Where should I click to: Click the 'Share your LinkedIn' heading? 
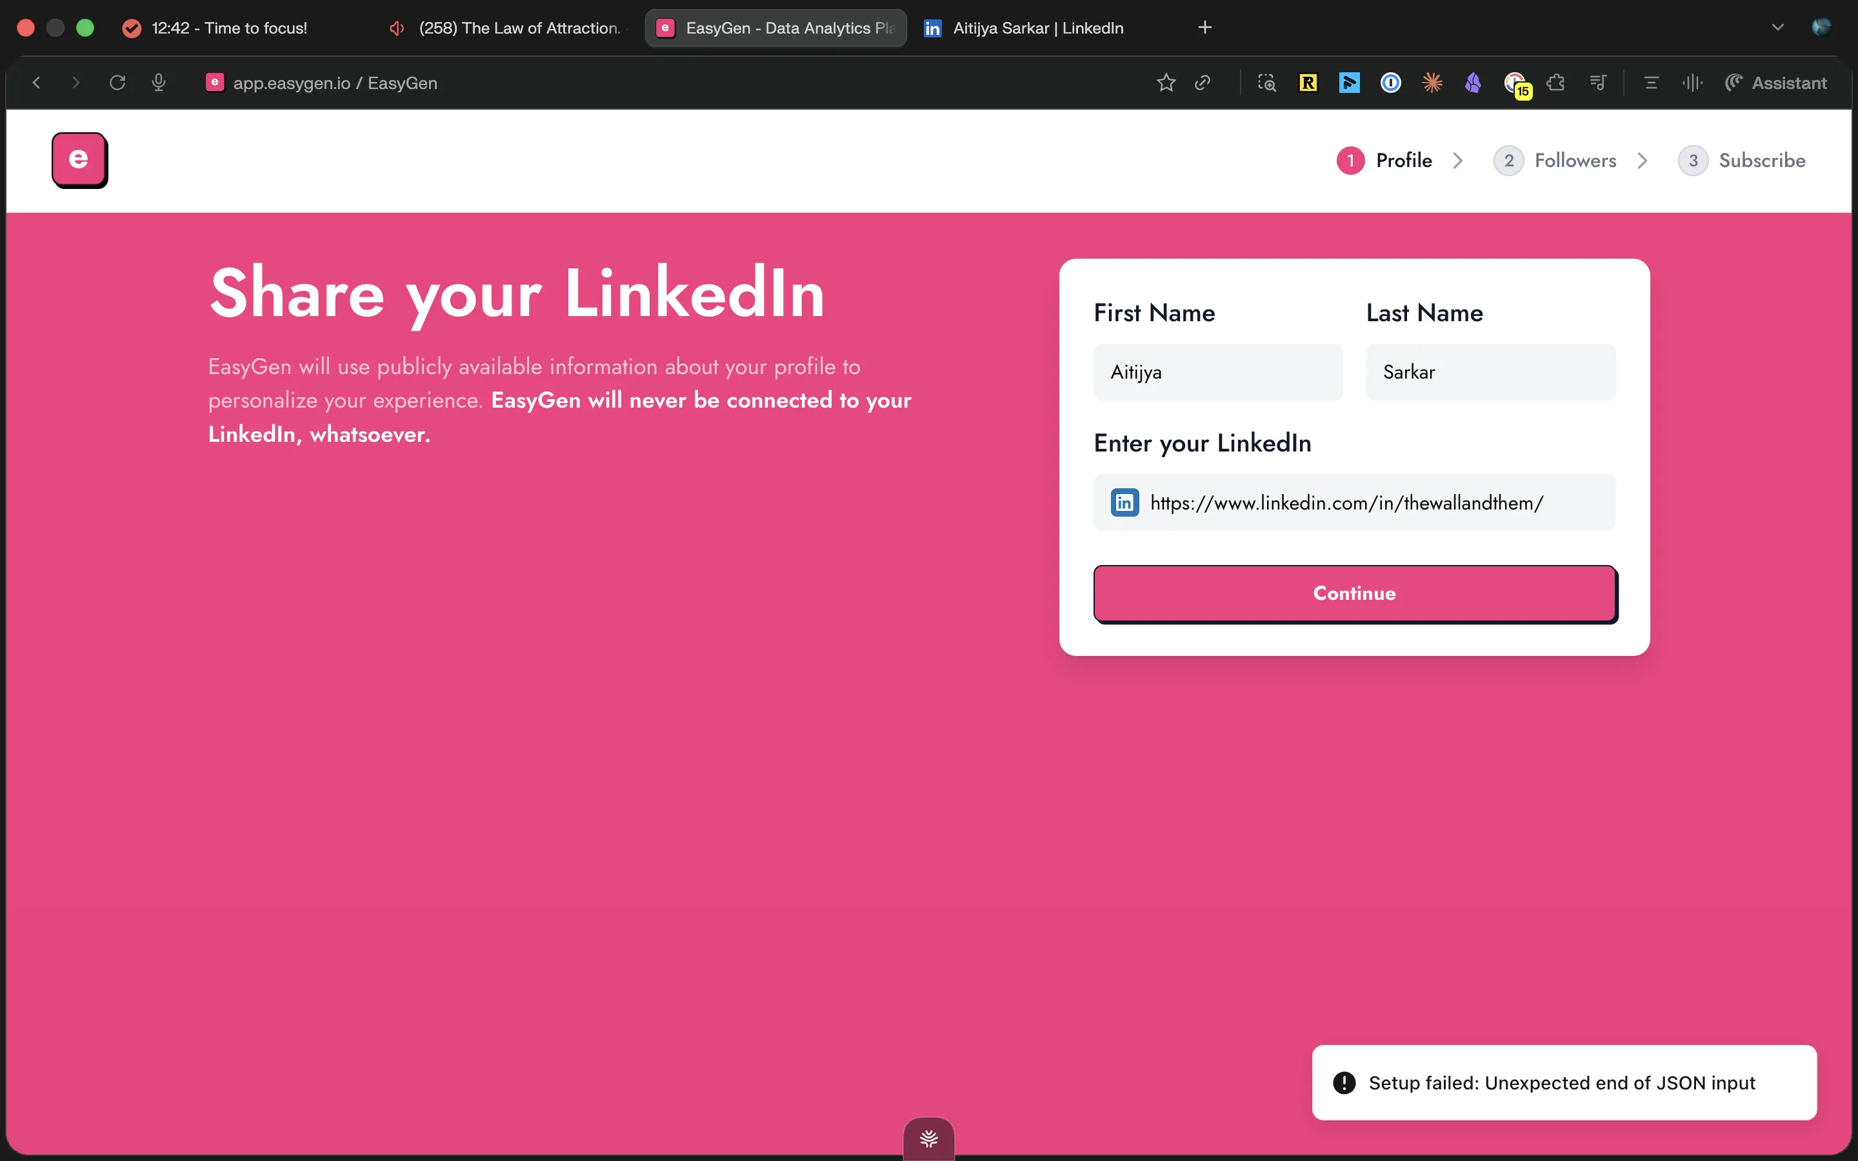[x=517, y=293]
